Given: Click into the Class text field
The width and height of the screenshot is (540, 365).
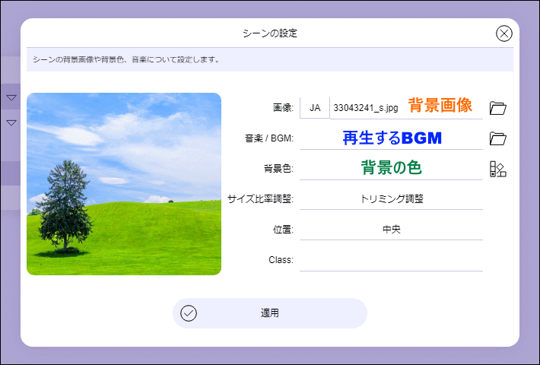Looking at the screenshot, I should [391, 260].
